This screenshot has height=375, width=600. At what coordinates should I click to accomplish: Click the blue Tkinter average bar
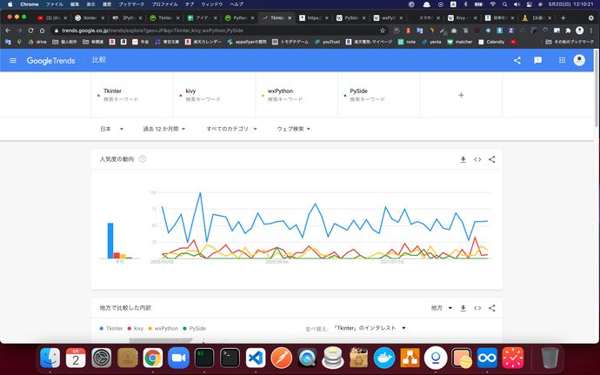pyautogui.click(x=110, y=240)
